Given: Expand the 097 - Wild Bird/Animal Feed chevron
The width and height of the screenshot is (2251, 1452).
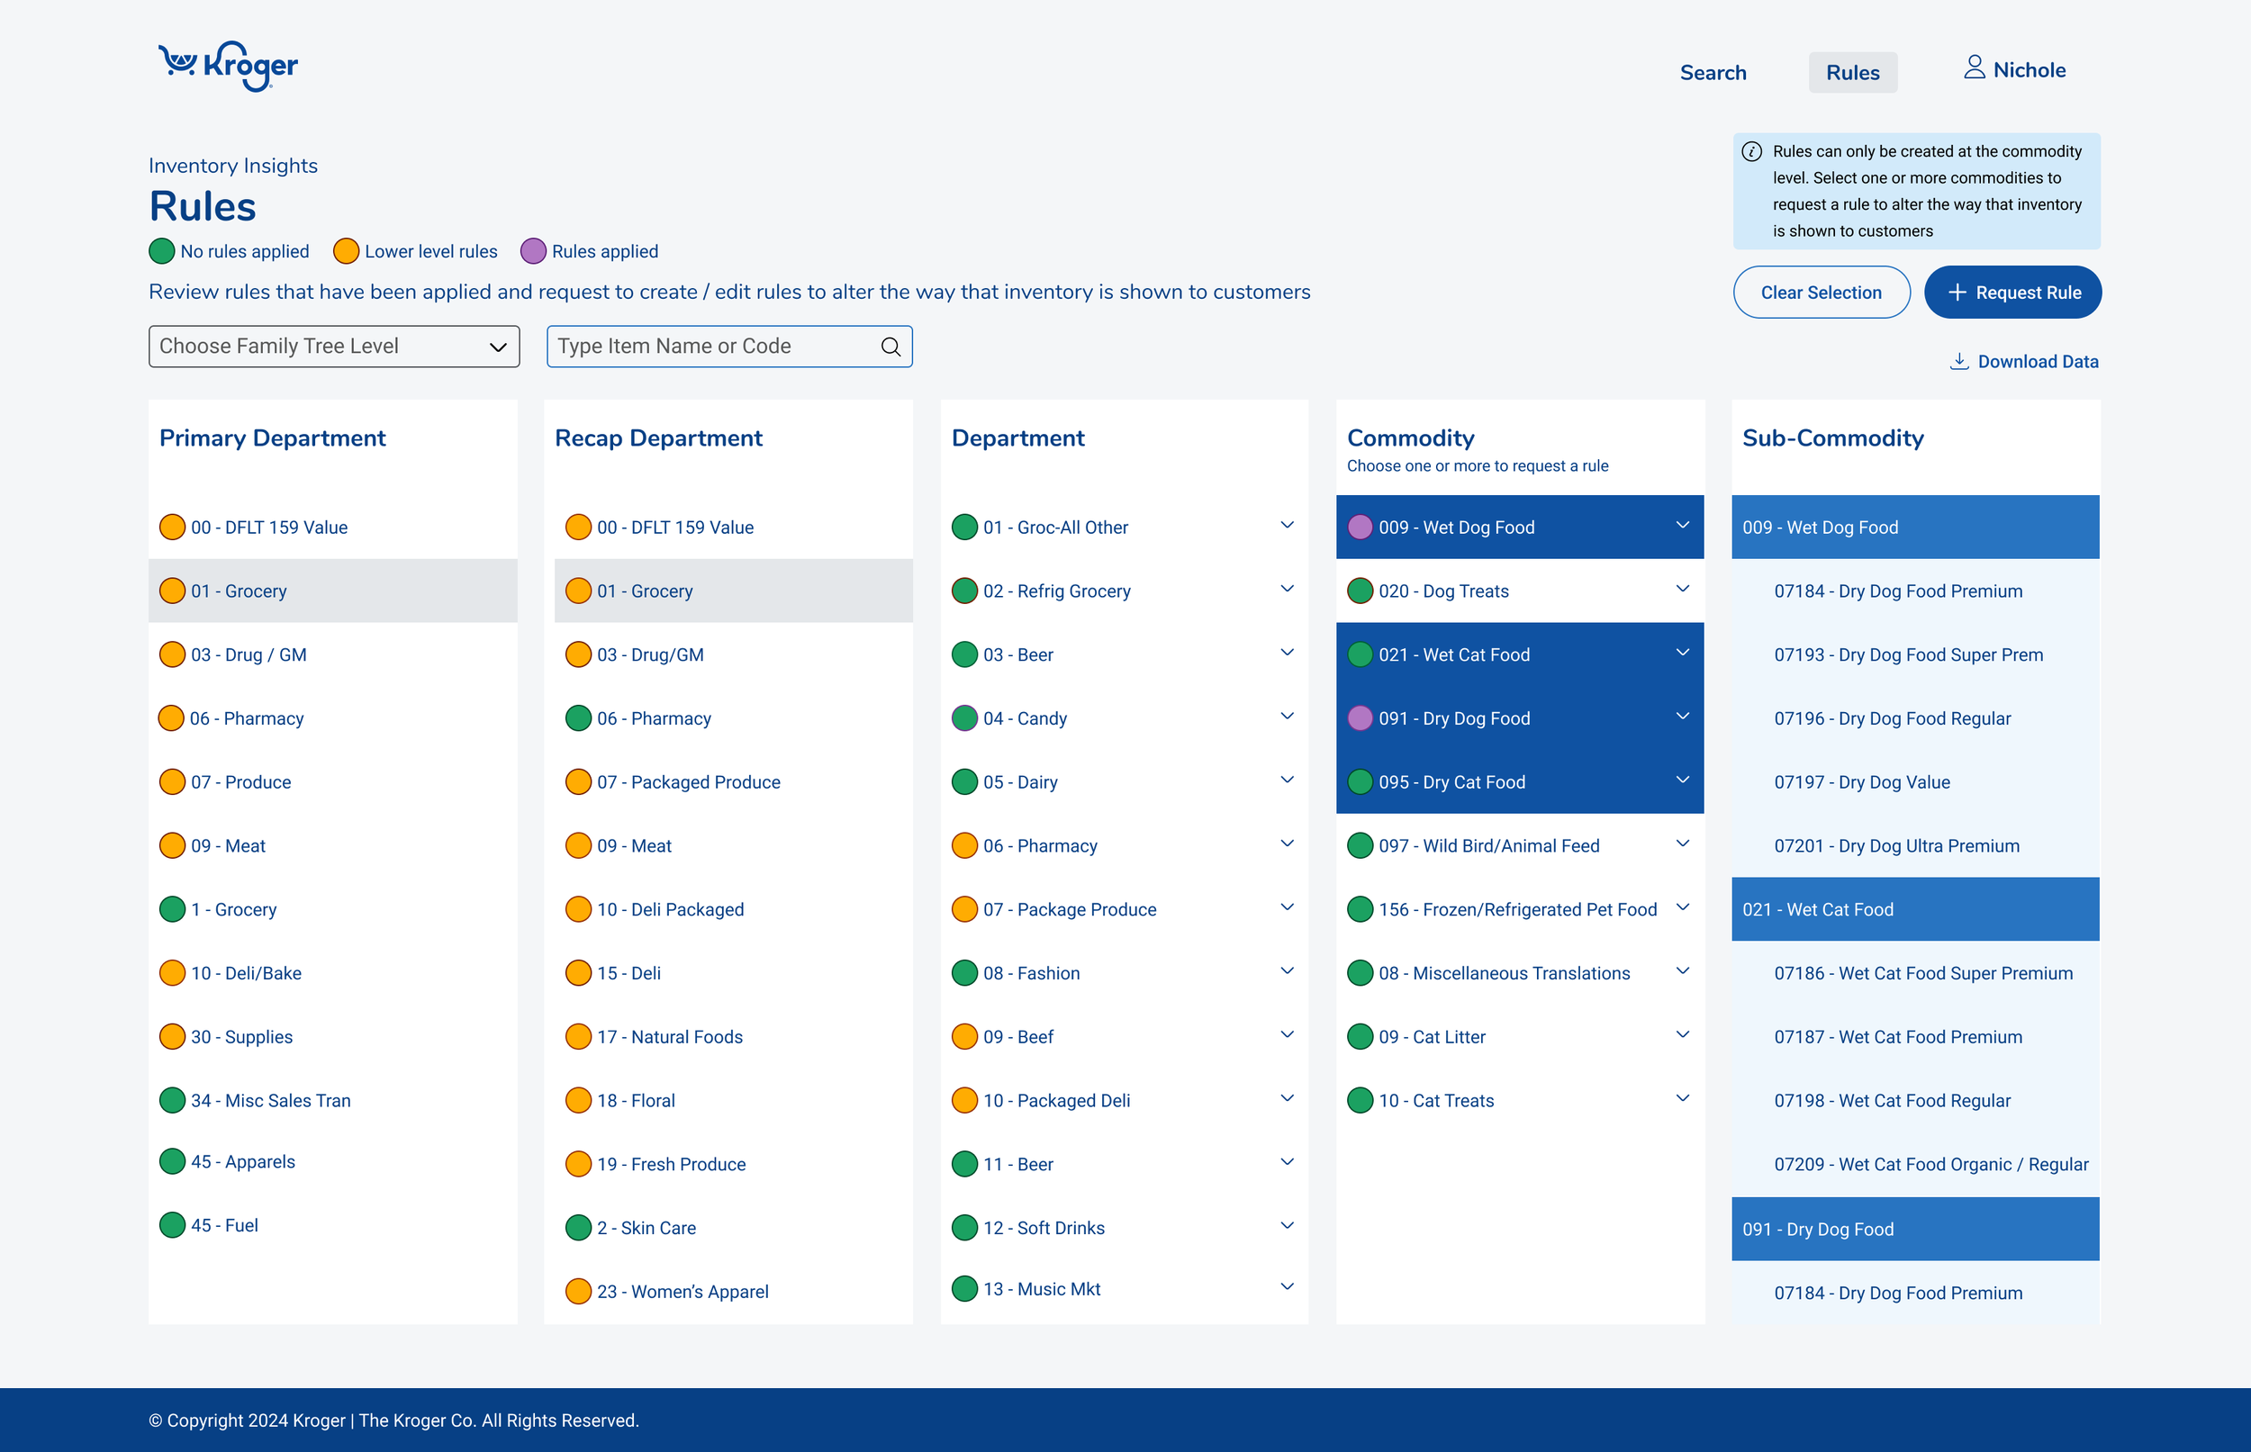Looking at the screenshot, I should 1682,843.
